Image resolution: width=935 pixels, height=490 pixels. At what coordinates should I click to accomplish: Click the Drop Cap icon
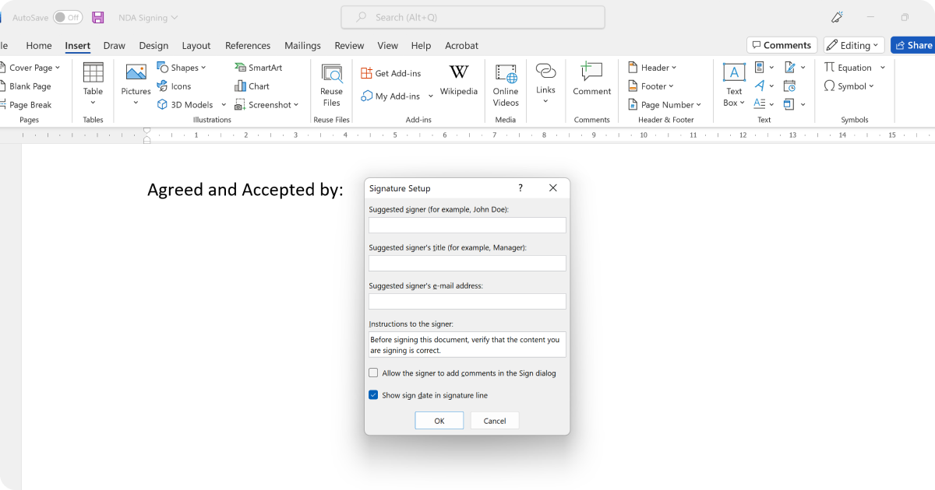759,104
